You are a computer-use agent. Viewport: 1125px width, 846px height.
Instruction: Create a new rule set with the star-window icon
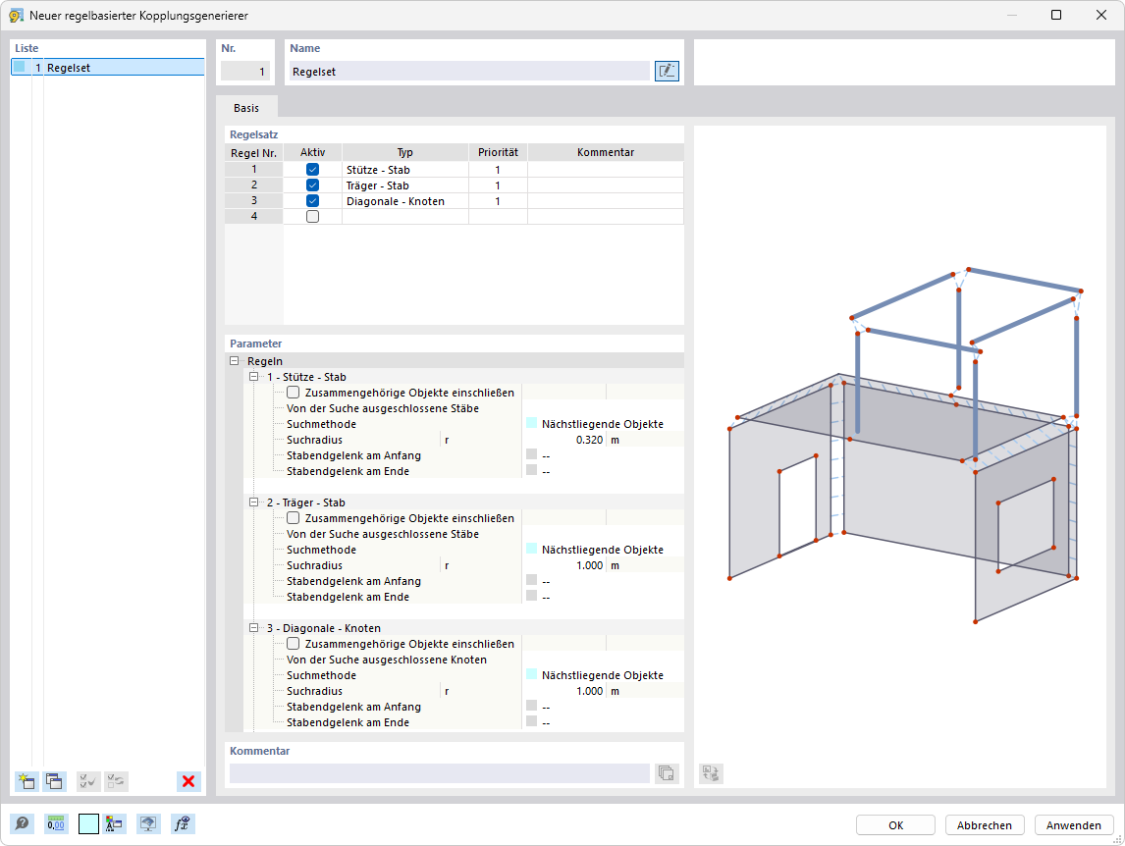point(27,781)
